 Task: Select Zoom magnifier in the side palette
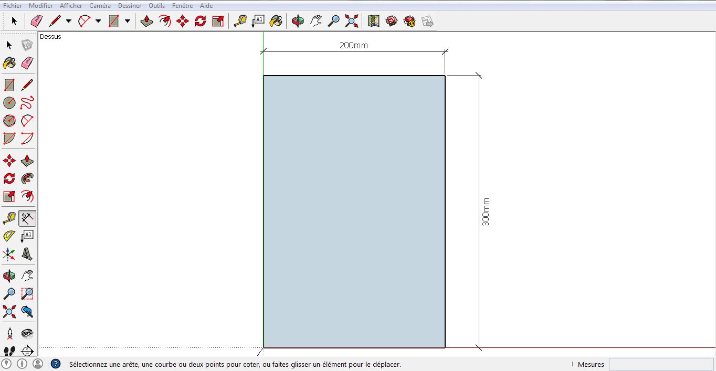[9, 293]
